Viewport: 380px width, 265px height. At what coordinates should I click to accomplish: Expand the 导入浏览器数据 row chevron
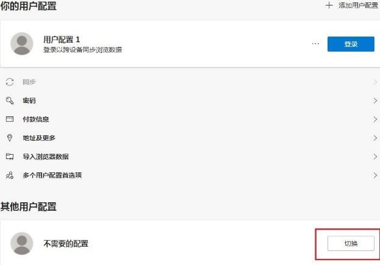click(x=375, y=157)
